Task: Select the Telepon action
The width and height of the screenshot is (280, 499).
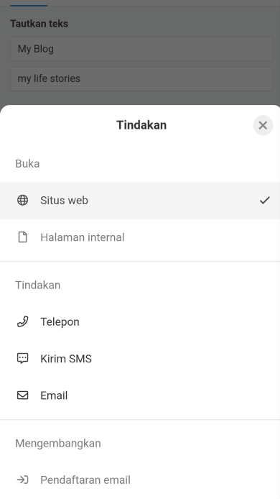Action: coord(140,321)
